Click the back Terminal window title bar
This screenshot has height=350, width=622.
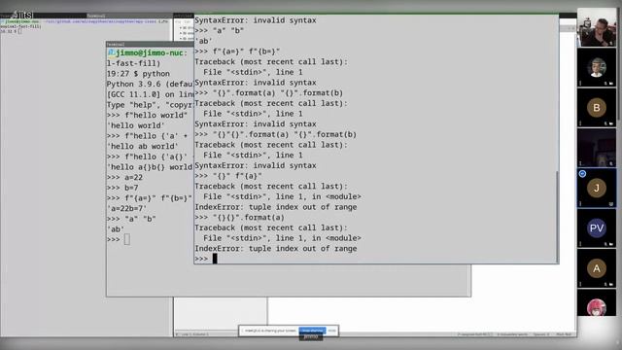coord(150,44)
